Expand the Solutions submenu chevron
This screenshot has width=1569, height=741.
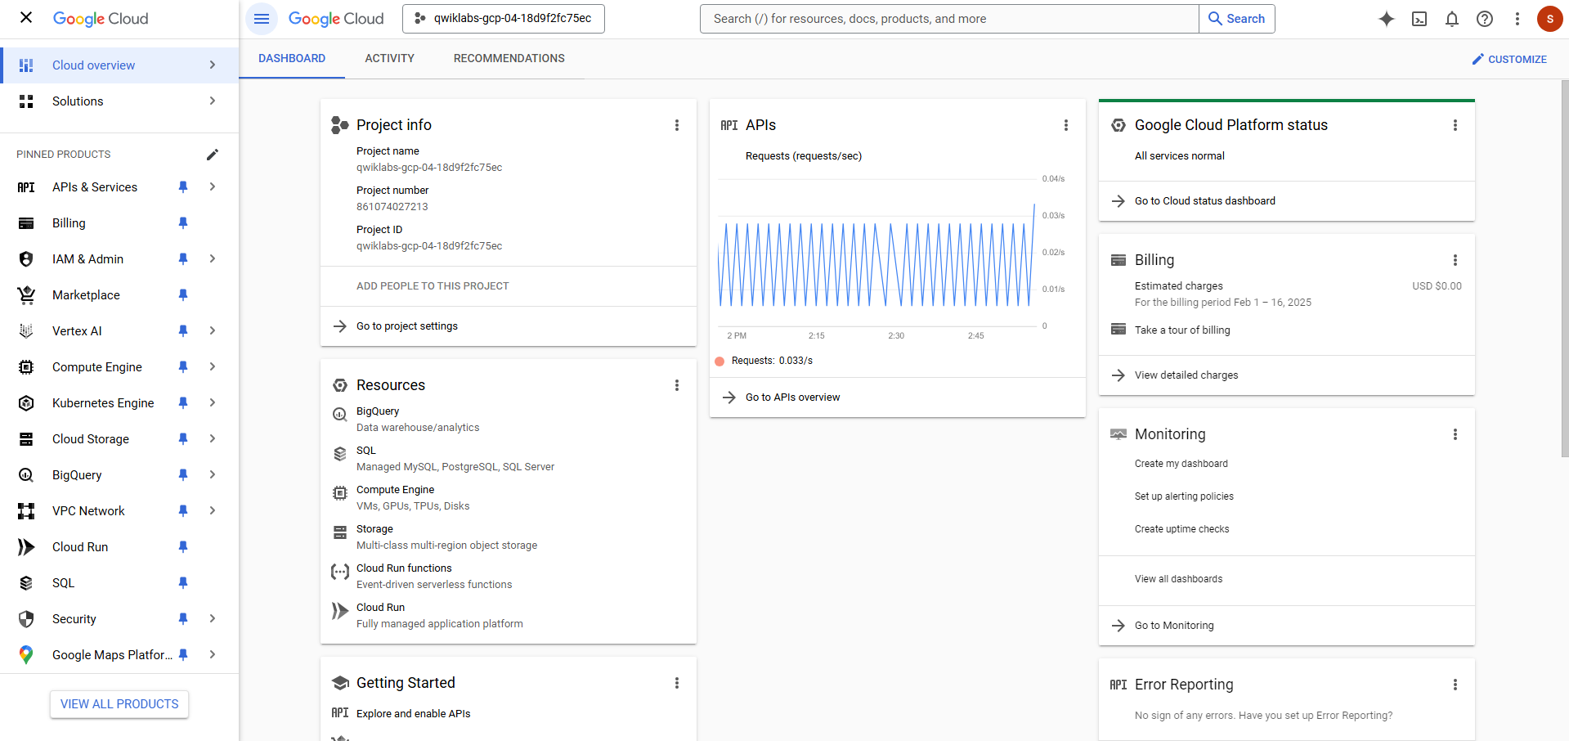click(213, 101)
